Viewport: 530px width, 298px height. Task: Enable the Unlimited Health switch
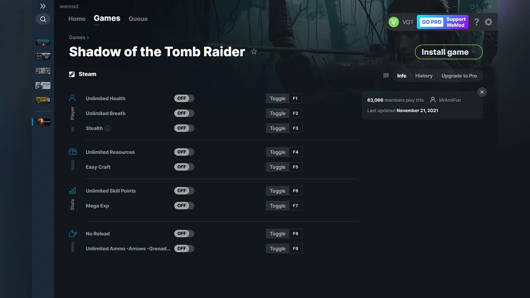click(x=184, y=98)
